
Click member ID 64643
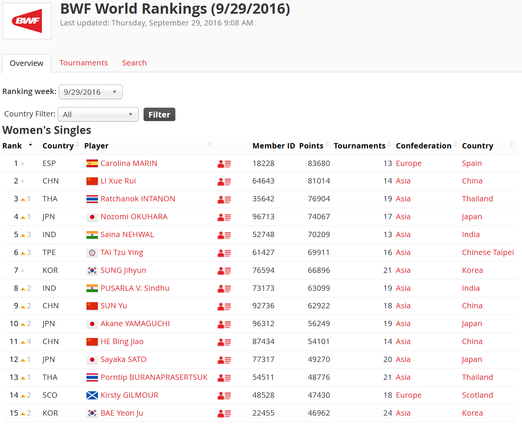coord(263,181)
